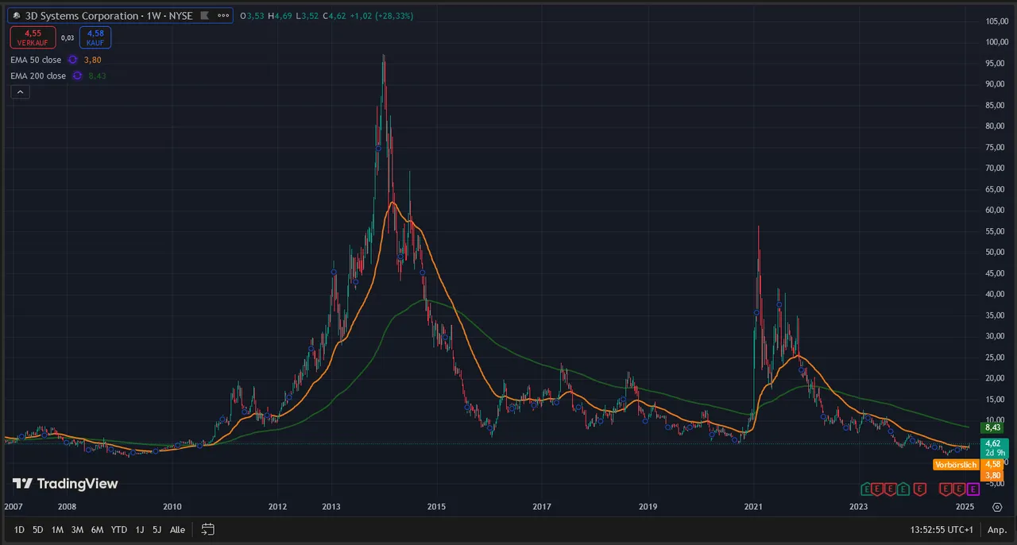Click the green 8,43 EMA 200 axis label
Image resolution: width=1017 pixels, height=545 pixels.
(992, 427)
